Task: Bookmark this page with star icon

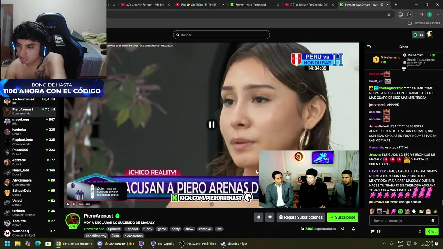Action: coord(389,15)
